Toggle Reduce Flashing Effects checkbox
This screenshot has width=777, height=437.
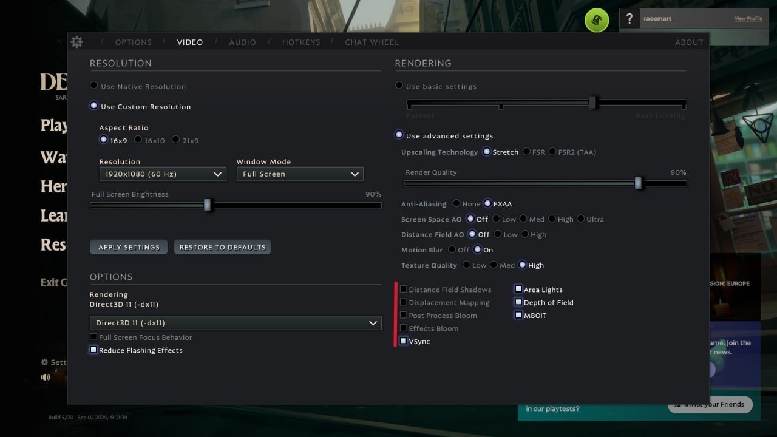[x=93, y=350]
